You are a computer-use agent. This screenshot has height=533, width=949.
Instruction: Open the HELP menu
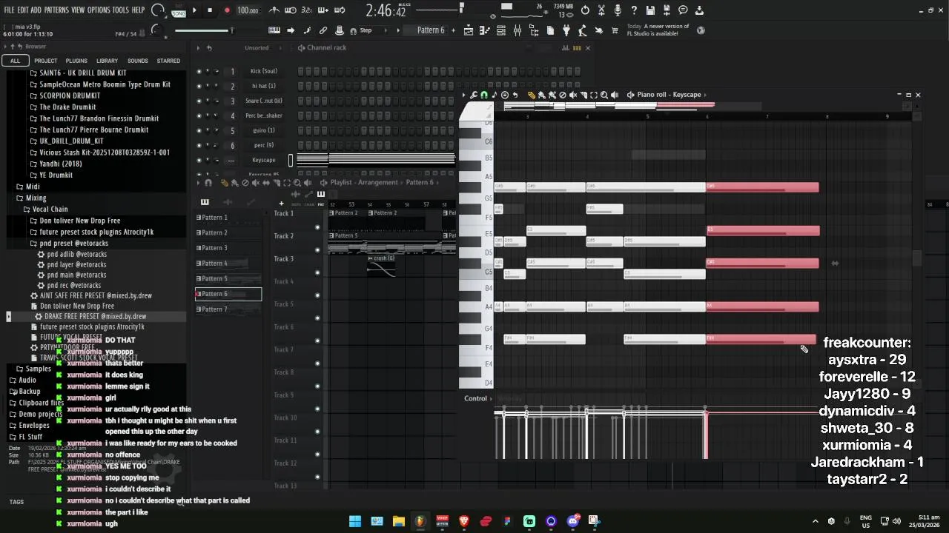[x=138, y=10]
